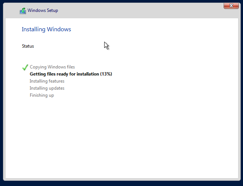Click the green checkmark beside Copying Windows files
Viewport: 243px width, 186px height.
pyautogui.click(x=25, y=67)
